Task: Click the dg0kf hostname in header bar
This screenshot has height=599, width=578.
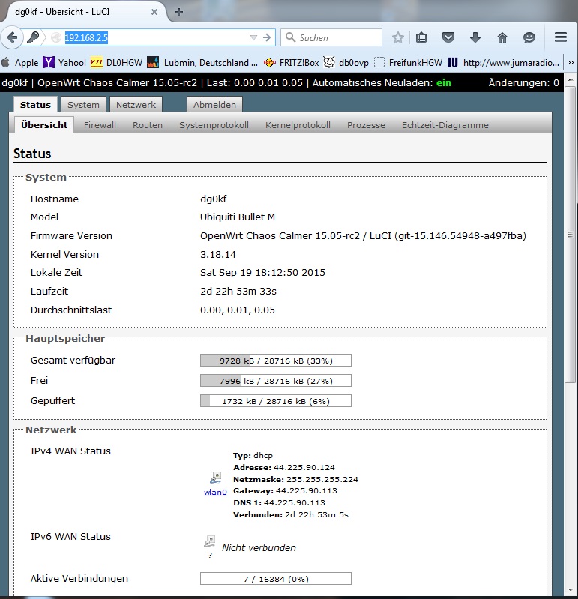Action: point(14,83)
